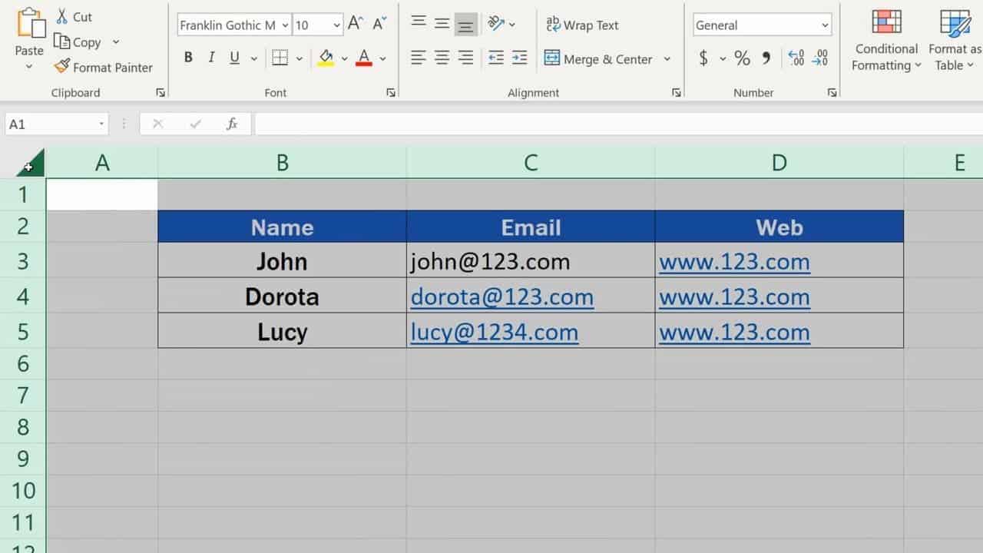
Task: Apply italic formatting
Action: point(210,58)
